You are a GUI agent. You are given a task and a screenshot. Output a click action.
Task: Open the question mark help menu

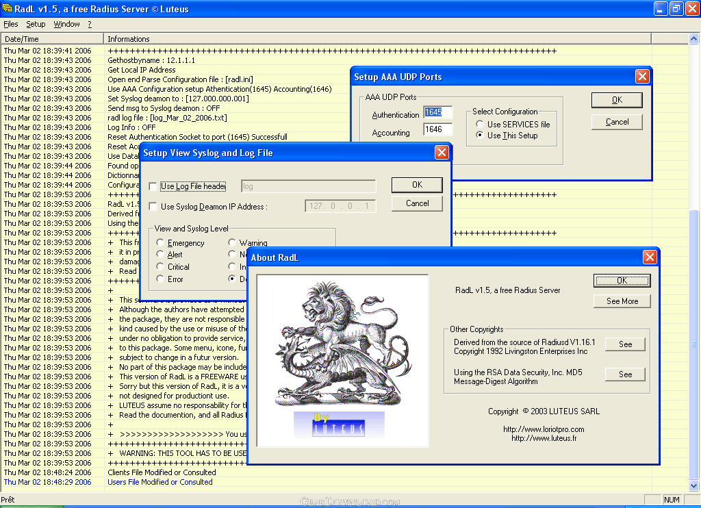pyautogui.click(x=90, y=24)
